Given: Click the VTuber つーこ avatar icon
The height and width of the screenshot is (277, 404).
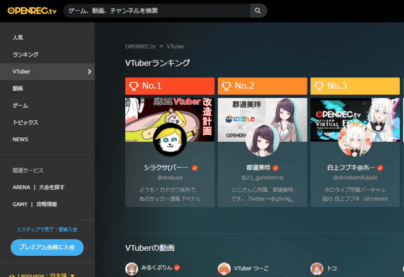Looking at the screenshot, I should click(224, 269).
